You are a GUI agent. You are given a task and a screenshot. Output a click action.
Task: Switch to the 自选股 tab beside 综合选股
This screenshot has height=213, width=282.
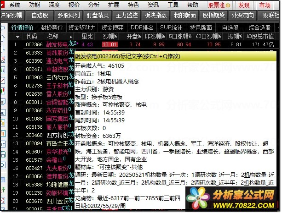pos(230,27)
